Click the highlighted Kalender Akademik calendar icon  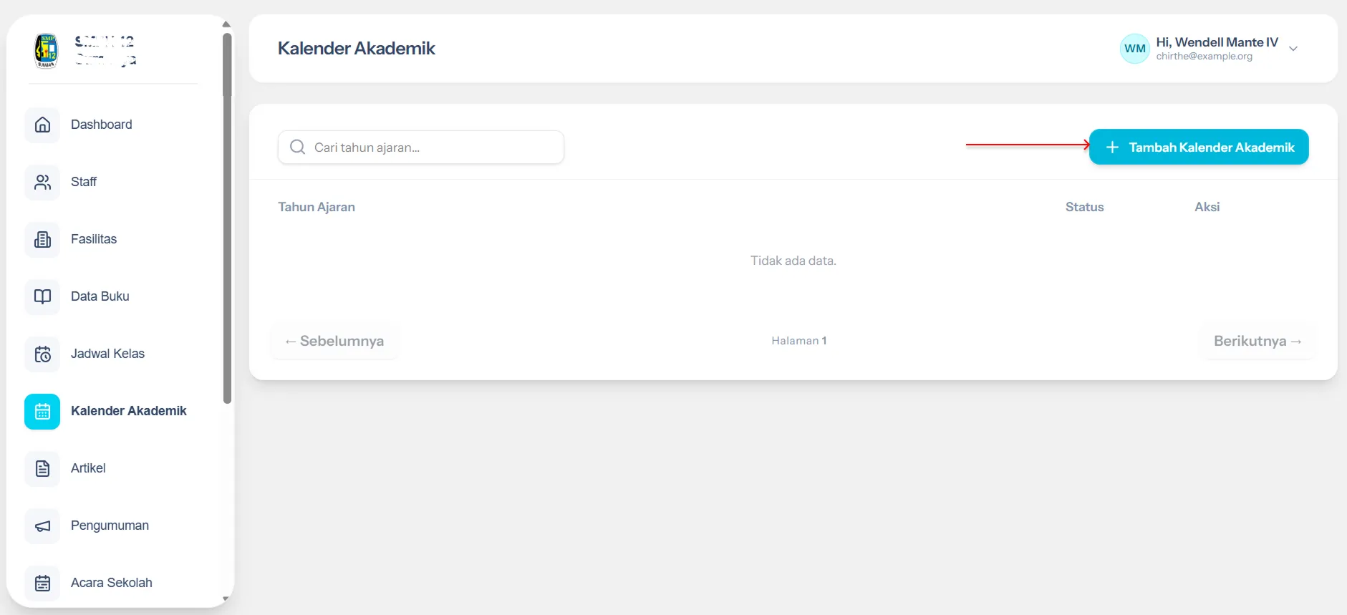point(42,411)
